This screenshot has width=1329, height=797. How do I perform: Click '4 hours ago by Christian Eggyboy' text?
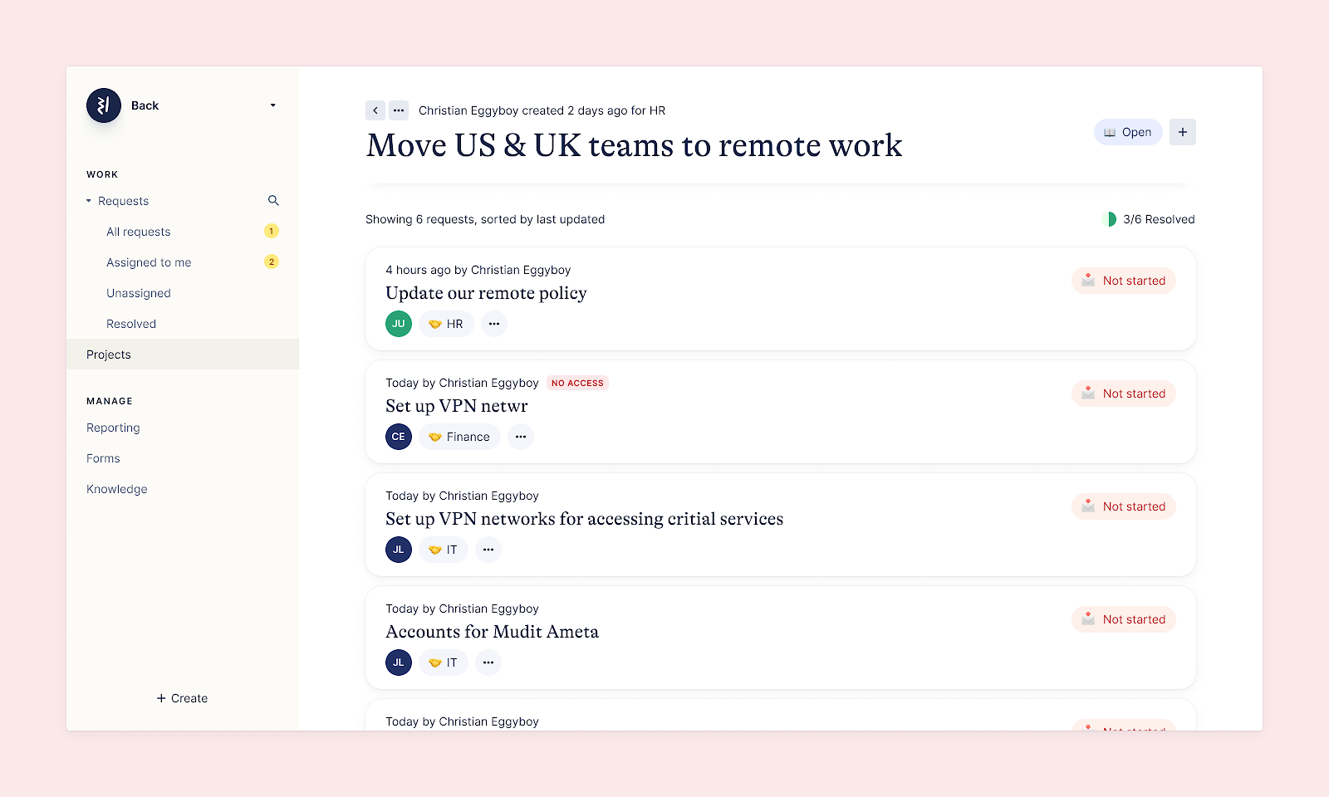478,270
